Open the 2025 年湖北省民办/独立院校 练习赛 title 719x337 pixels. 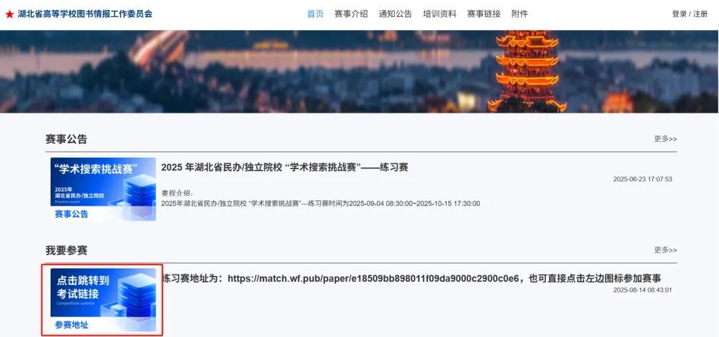click(x=284, y=167)
